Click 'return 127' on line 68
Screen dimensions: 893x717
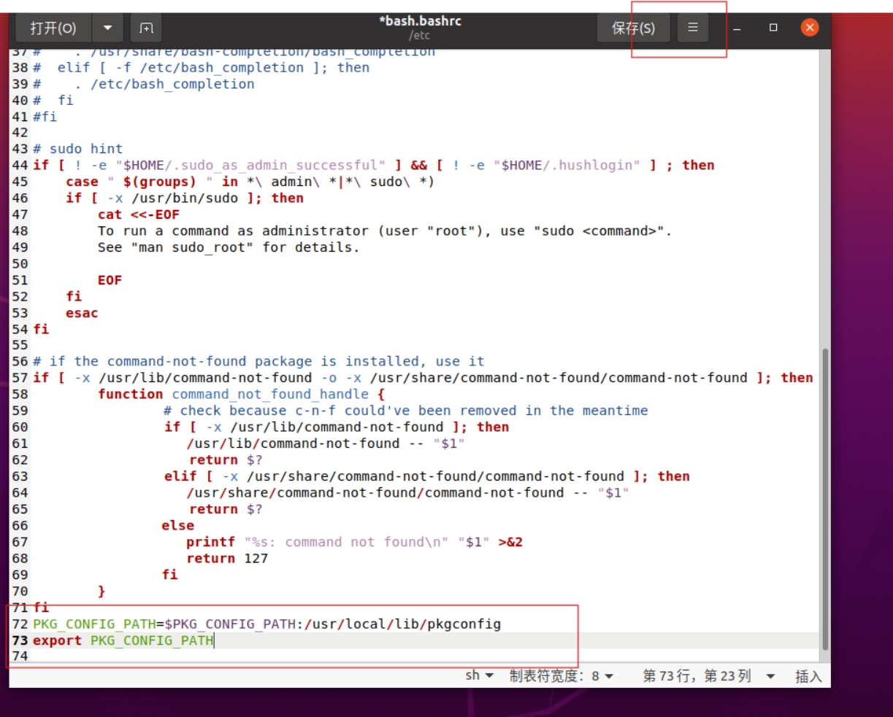click(x=227, y=558)
